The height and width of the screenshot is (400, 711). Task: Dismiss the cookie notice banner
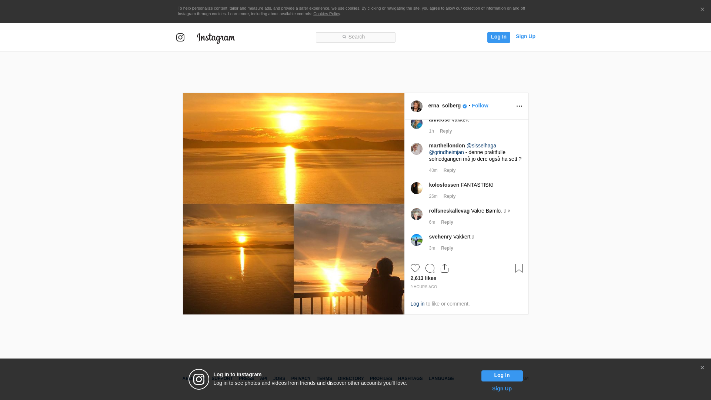pyautogui.click(x=702, y=10)
